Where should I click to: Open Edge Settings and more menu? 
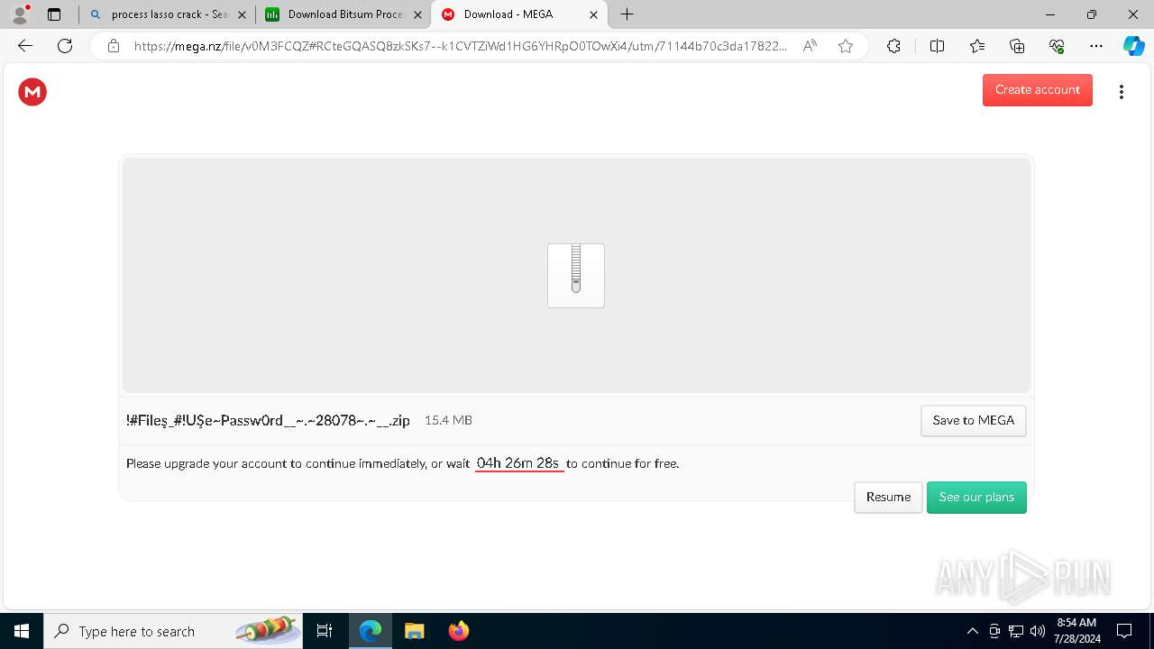pos(1096,46)
